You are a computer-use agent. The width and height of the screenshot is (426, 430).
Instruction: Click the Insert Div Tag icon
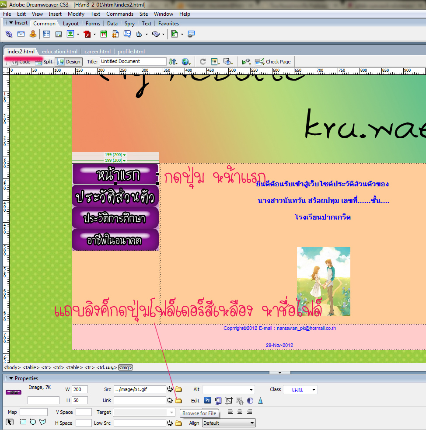[x=59, y=34]
